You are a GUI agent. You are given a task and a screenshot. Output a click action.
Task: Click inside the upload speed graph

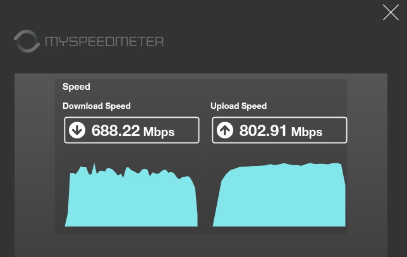point(279,197)
